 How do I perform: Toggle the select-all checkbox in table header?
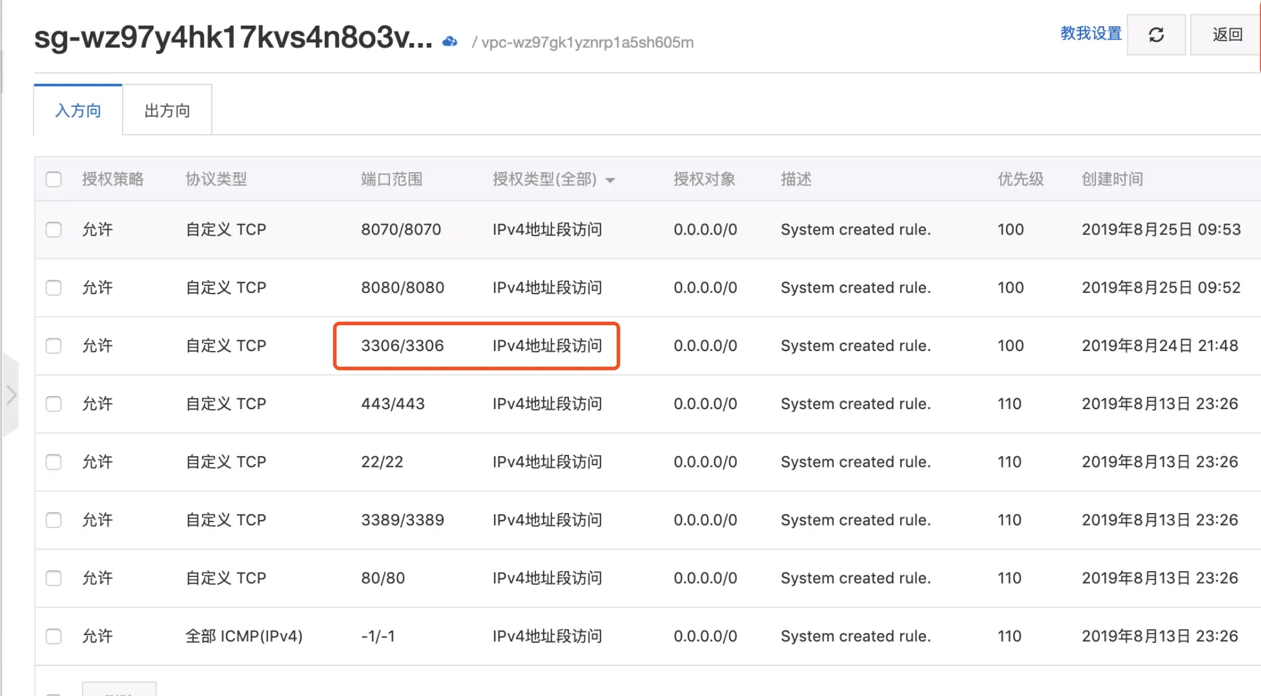54,179
